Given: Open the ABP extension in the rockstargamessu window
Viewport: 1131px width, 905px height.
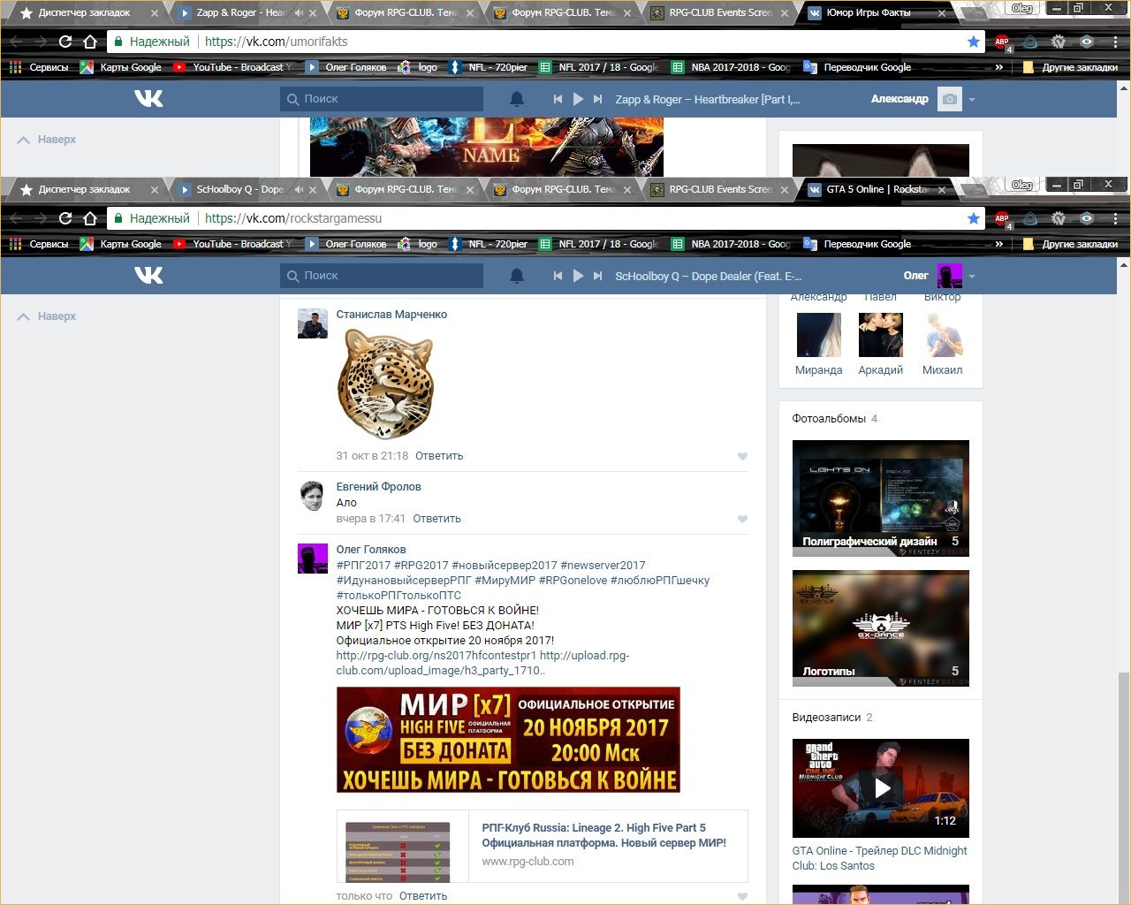Looking at the screenshot, I should click(x=1002, y=218).
